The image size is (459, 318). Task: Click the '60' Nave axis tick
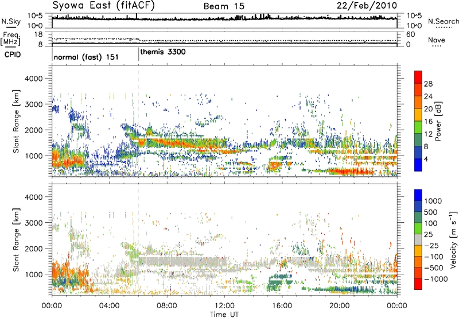tap(411, 34)
